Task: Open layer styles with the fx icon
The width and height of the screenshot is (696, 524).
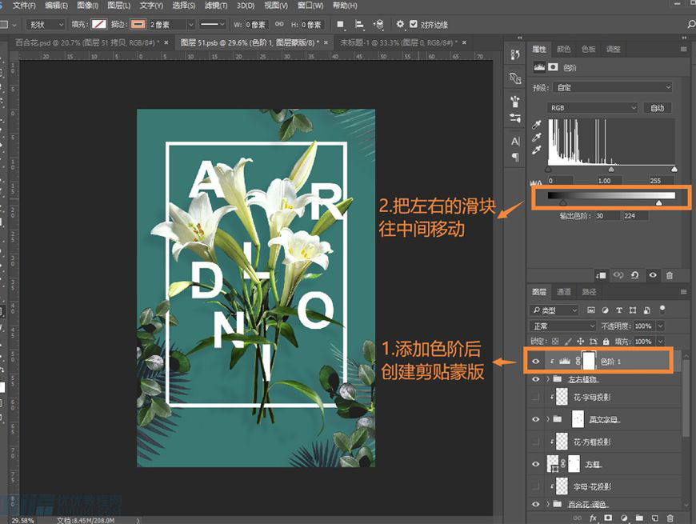Action: click(592, 518)
